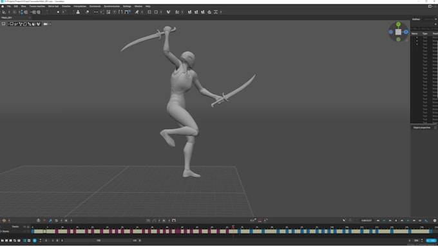Open the Synchronization menu
Viewport: 438px width, 246px height.
pyautogui.click(x=111, y=6)
